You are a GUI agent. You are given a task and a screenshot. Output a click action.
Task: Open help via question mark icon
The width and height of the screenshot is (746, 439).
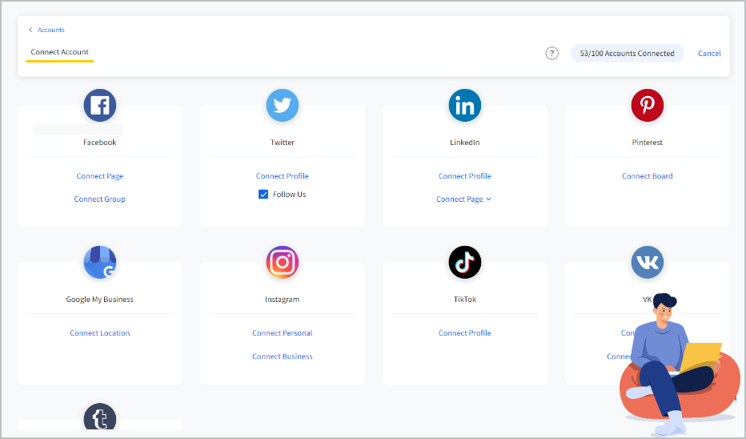click(551, 54)
